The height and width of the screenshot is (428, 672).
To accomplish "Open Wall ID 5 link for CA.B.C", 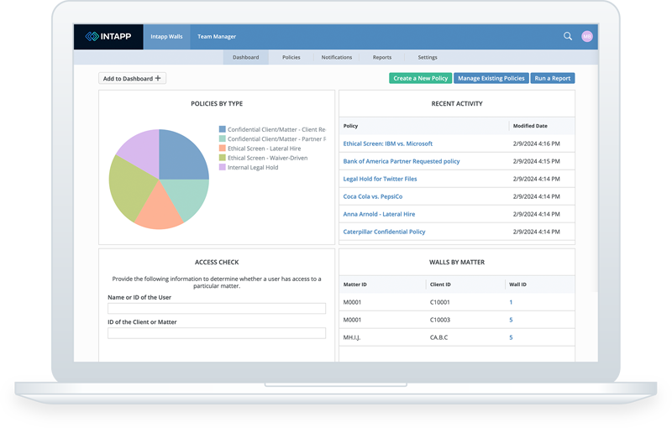I will click(511, 337).
